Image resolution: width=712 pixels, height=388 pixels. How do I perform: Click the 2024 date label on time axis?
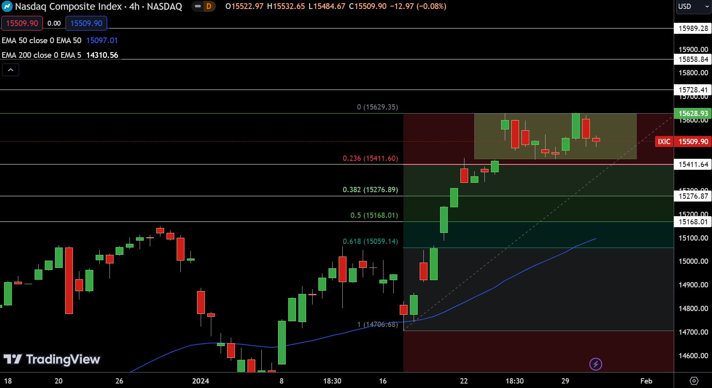click(x=200, y=381)
